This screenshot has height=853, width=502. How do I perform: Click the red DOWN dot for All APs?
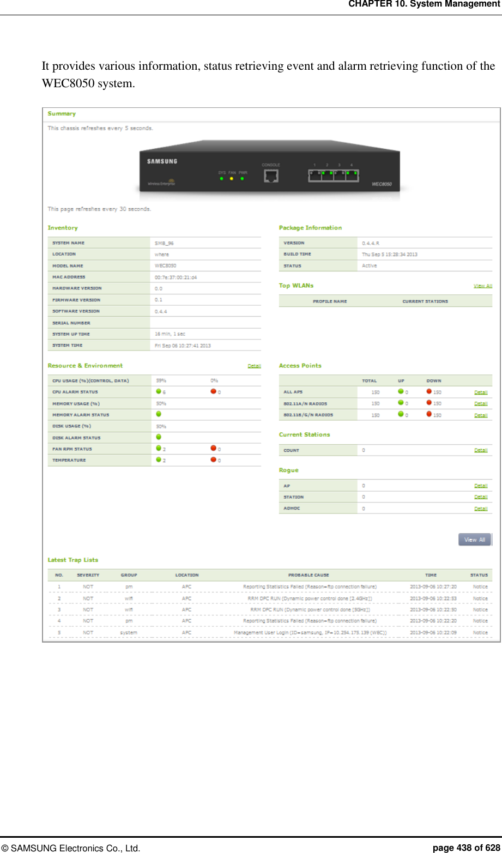pyautogui.click(x=429, y=391)
